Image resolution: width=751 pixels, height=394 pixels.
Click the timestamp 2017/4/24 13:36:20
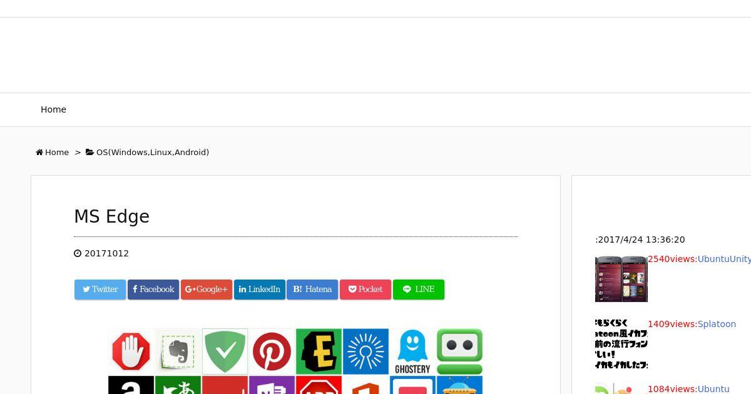click(641, 240)
